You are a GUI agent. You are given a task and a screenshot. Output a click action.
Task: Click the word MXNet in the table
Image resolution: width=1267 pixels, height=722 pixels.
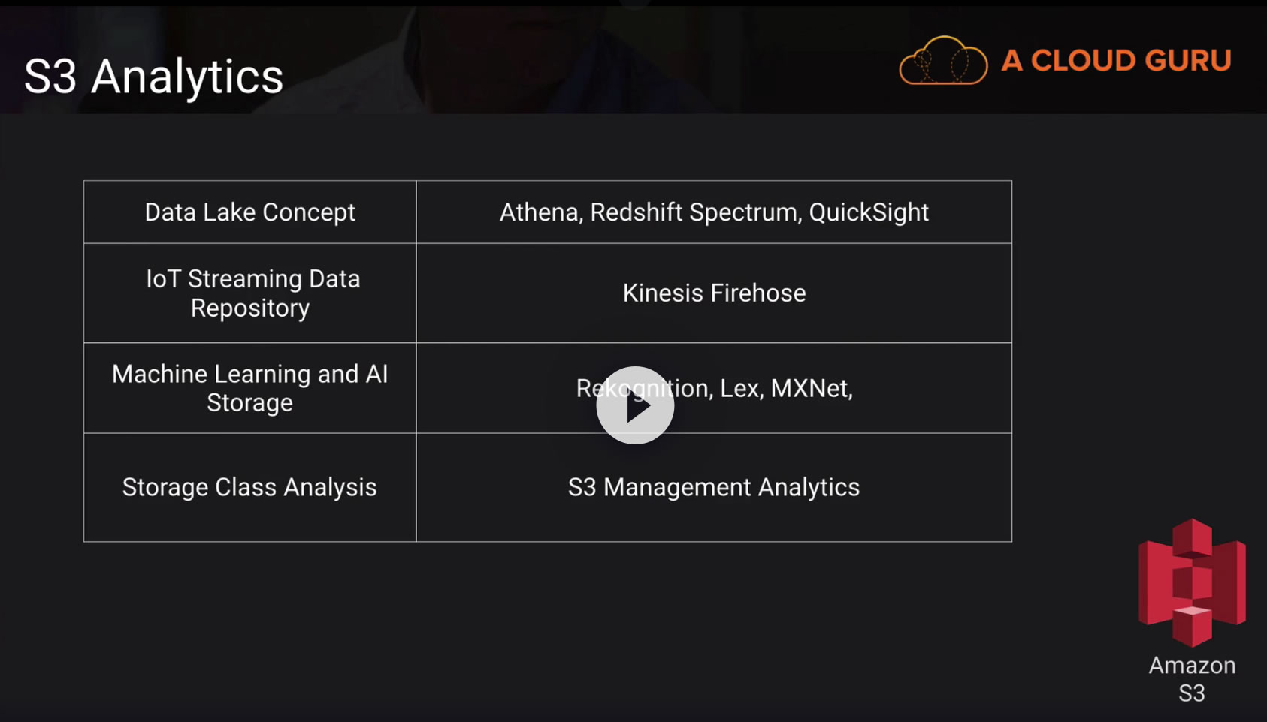coord(812,388)
